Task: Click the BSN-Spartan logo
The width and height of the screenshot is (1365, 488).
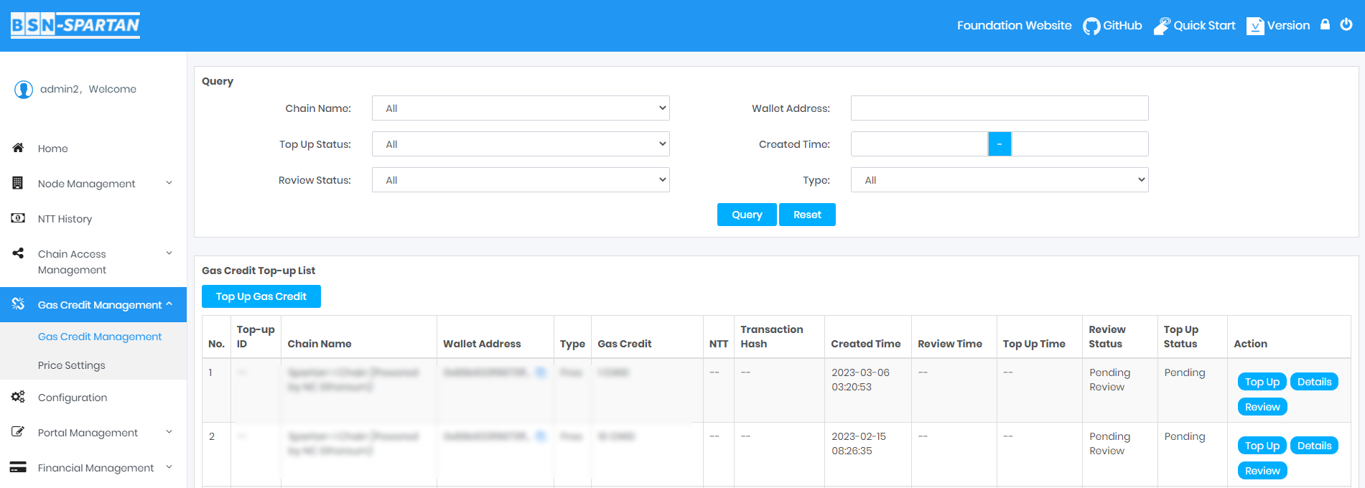Action: coord(75,25)
